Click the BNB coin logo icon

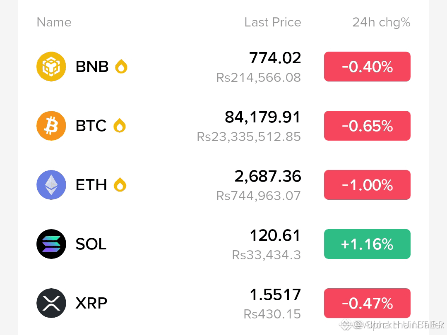[51, 67]
